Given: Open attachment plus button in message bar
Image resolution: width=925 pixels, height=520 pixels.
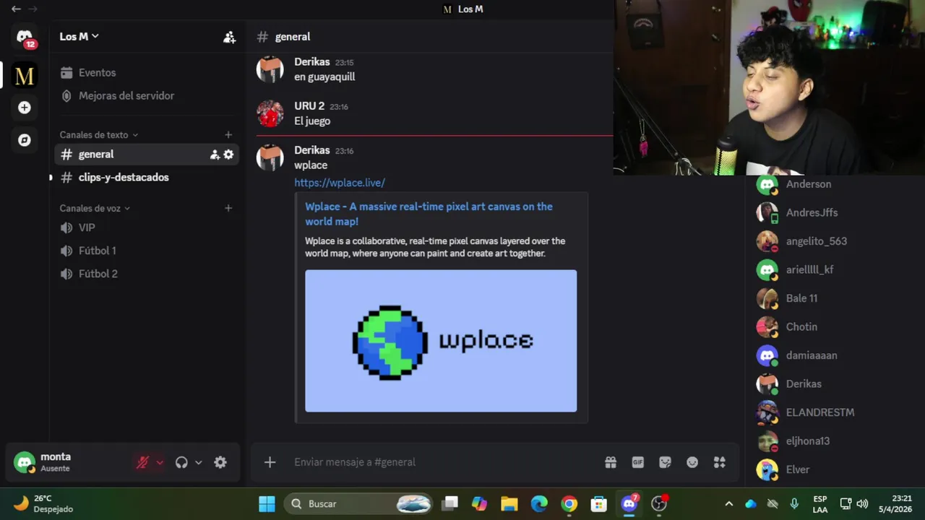Looking at the screenshot, I should pos(270,462).
